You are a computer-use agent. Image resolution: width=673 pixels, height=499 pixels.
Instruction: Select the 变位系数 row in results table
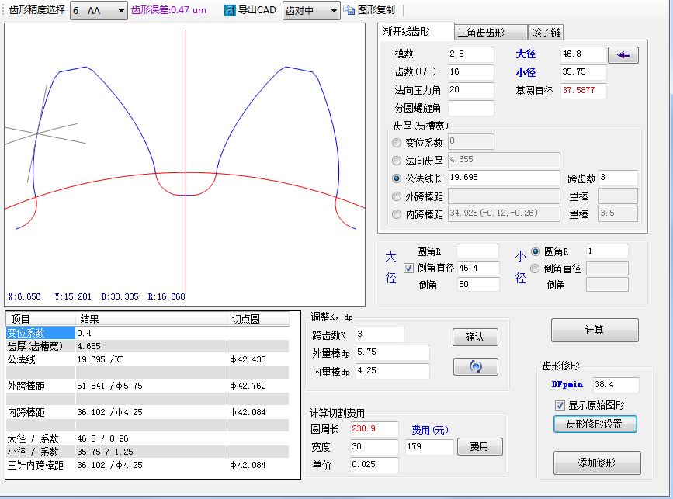147,333
